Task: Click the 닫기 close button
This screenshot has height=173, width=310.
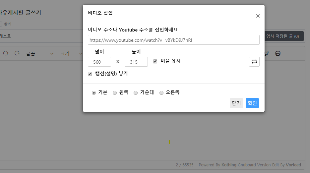Action: [236, 103]
